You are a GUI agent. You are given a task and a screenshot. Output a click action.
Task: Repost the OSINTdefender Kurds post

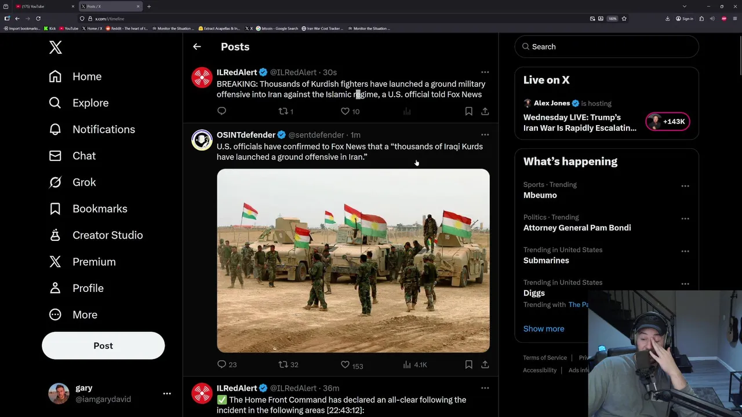283,364
